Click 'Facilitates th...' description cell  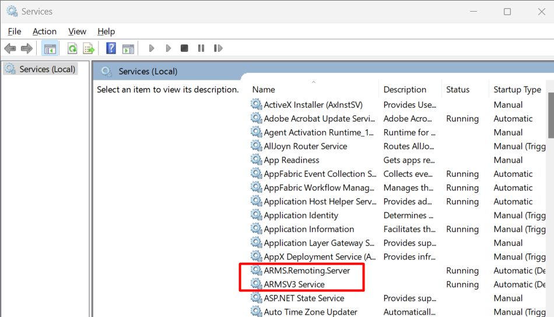click(x=409, y=229)
